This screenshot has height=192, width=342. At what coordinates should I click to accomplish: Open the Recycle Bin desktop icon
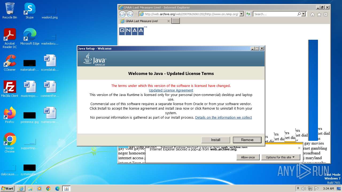[10, 11]
